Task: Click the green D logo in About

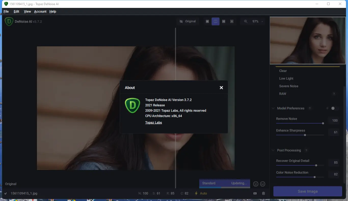Action: (x=132, y=105)
